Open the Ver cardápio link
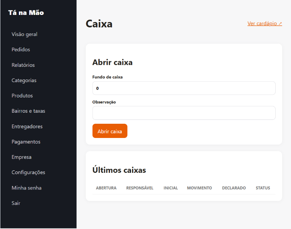Image resolution: width=291 pixels, height=229 pixels. (265, 24)
